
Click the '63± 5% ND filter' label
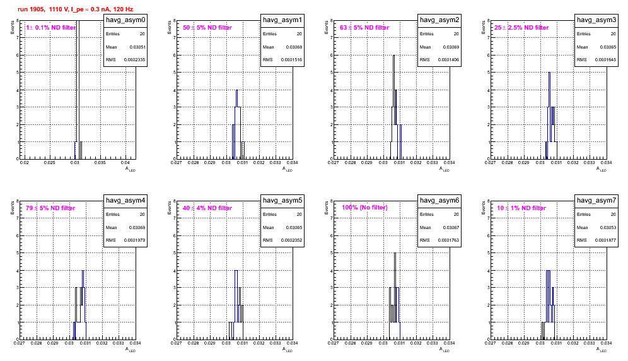364,28
